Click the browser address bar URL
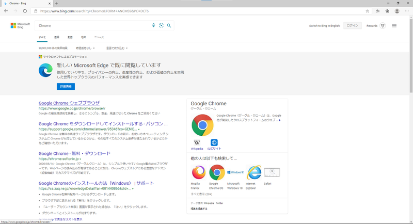Image resolution: width=413 pixels, height=224 pixels. tap(94, 11)
